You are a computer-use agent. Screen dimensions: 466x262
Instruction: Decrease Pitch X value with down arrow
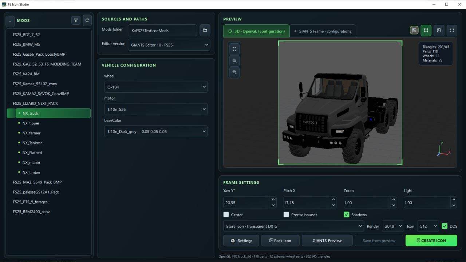pyautogui.click(x=333, y=205)
